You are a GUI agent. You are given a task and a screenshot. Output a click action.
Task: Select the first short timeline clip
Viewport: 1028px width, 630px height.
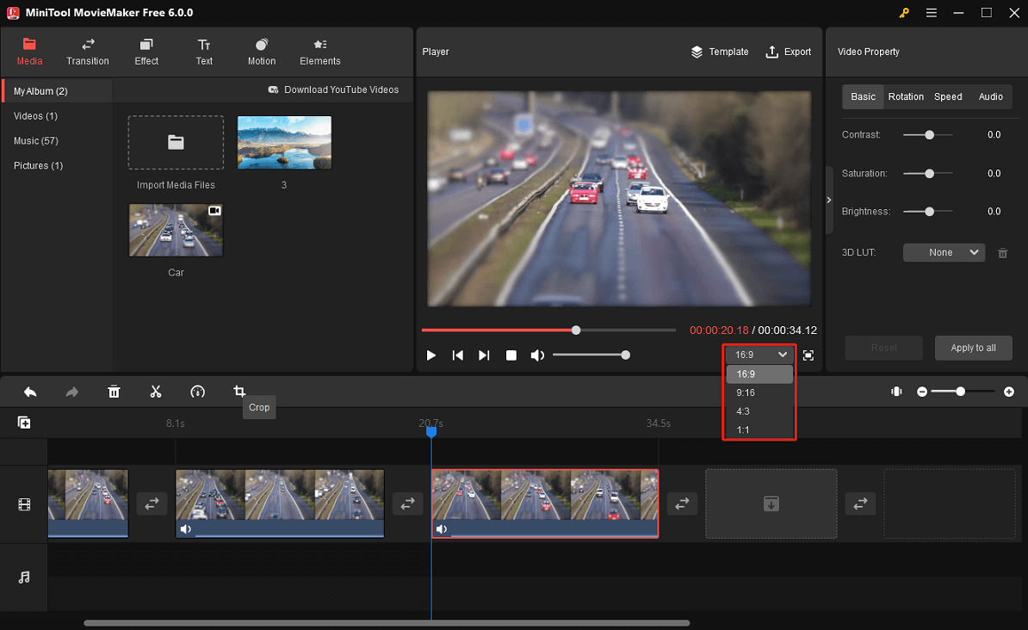[88, 503]
